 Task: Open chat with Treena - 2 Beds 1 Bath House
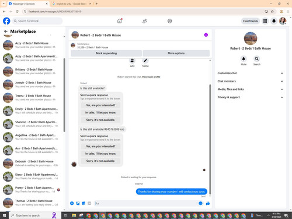tap(33, 98)
